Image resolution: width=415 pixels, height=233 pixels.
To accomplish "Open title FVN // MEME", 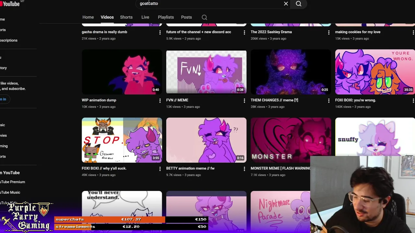I will coord(177,100).
